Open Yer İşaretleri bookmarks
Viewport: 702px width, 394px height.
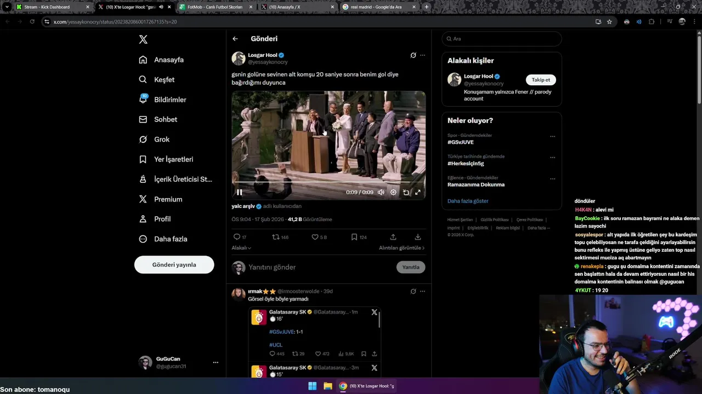(x=166, y=159)
